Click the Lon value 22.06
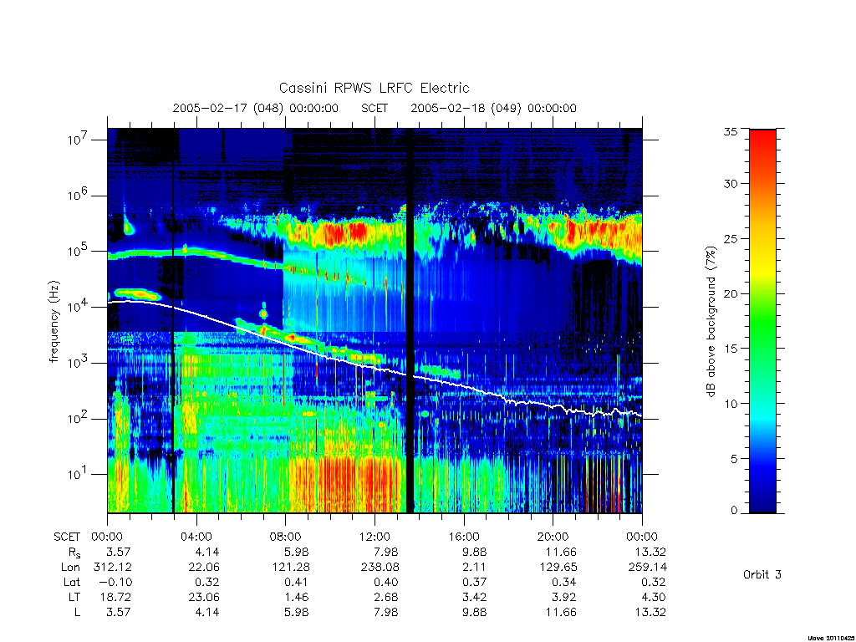 pos(204,568)
